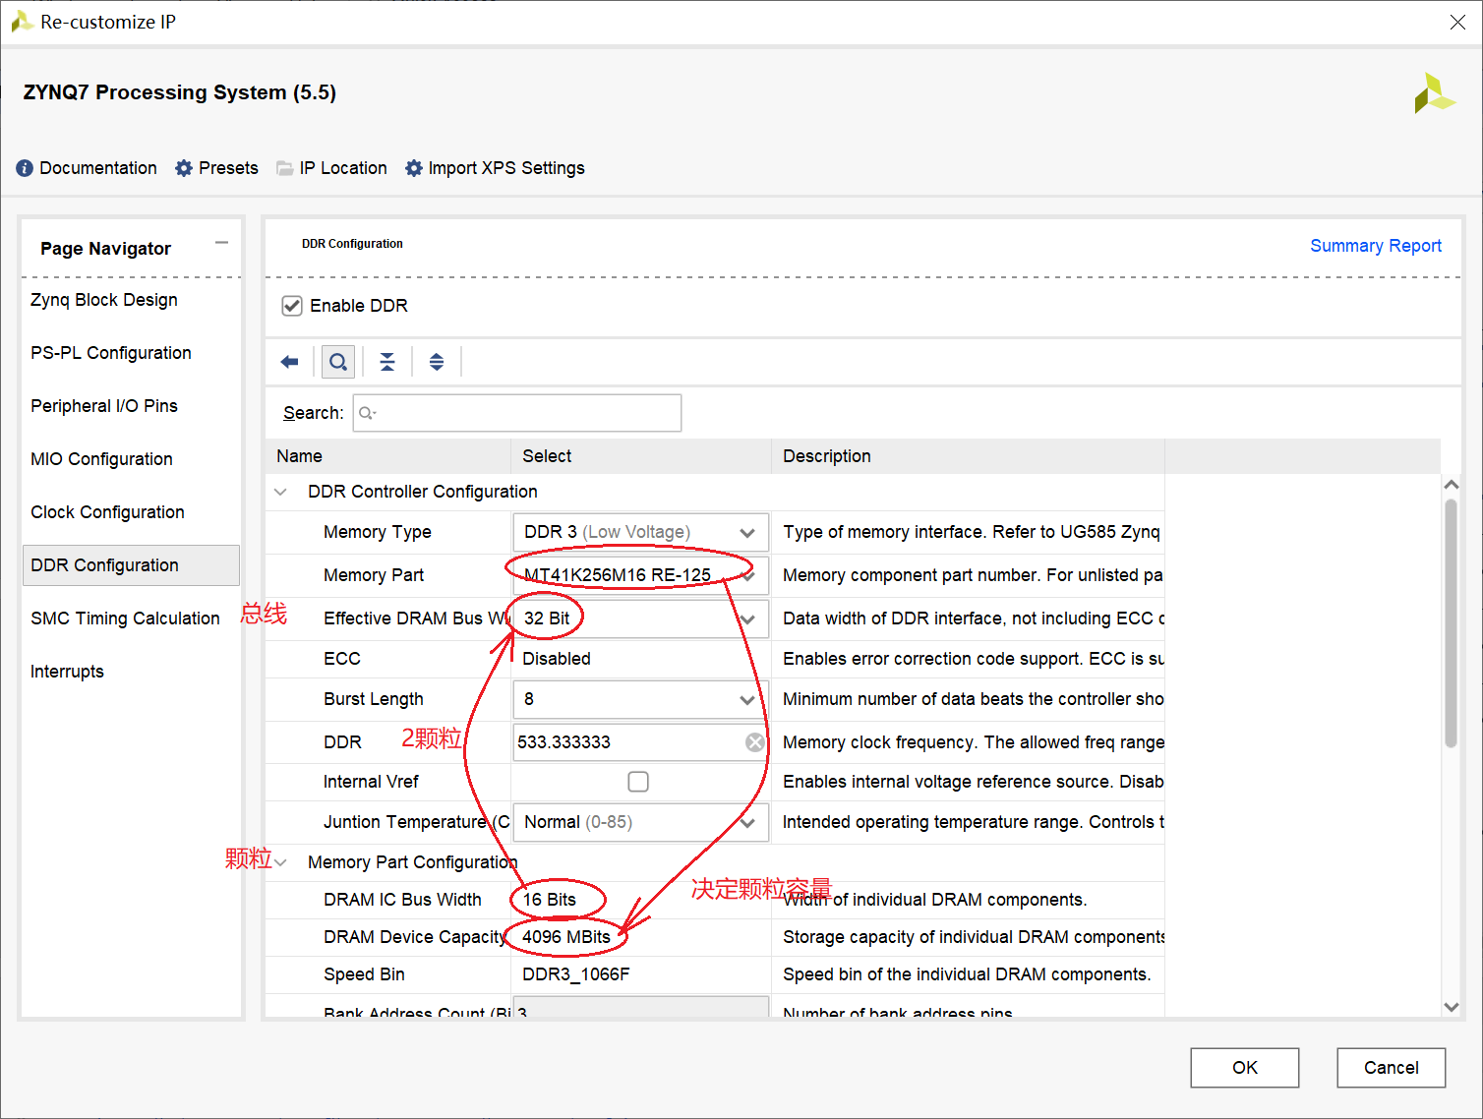
Task: Click the back arrow toolbar icon
Action: click(289, 362)
